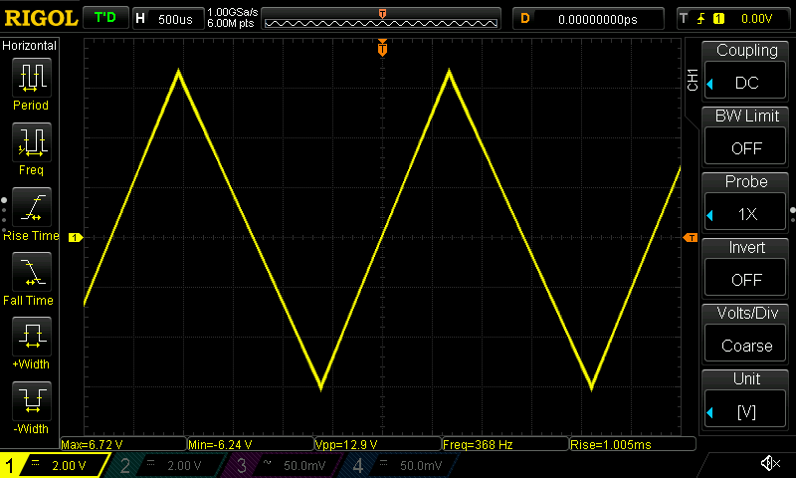Click the waveform memory overview bar
Image resolution: width=796 pixels, height=478 pixels.
click(381, 19)
